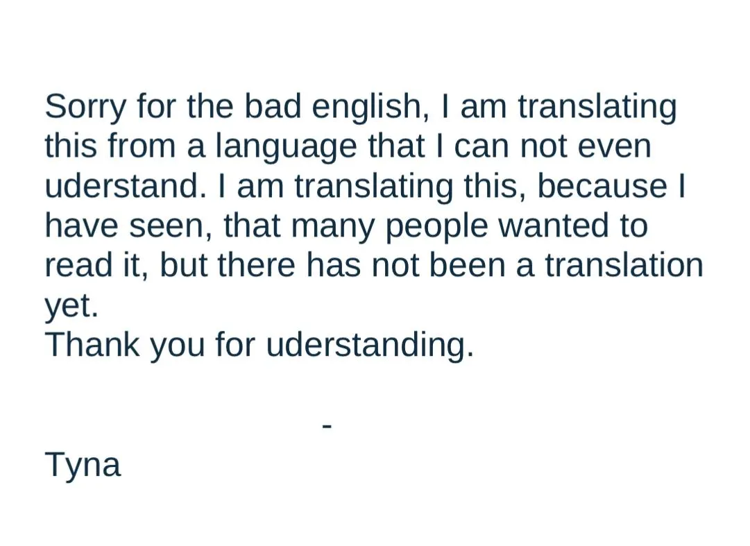Click the word "yet." on its own line

[x=71, y=307]
